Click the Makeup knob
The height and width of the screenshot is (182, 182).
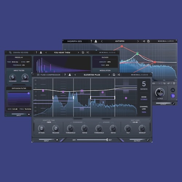pyautogui.click(x=142, y=128)
